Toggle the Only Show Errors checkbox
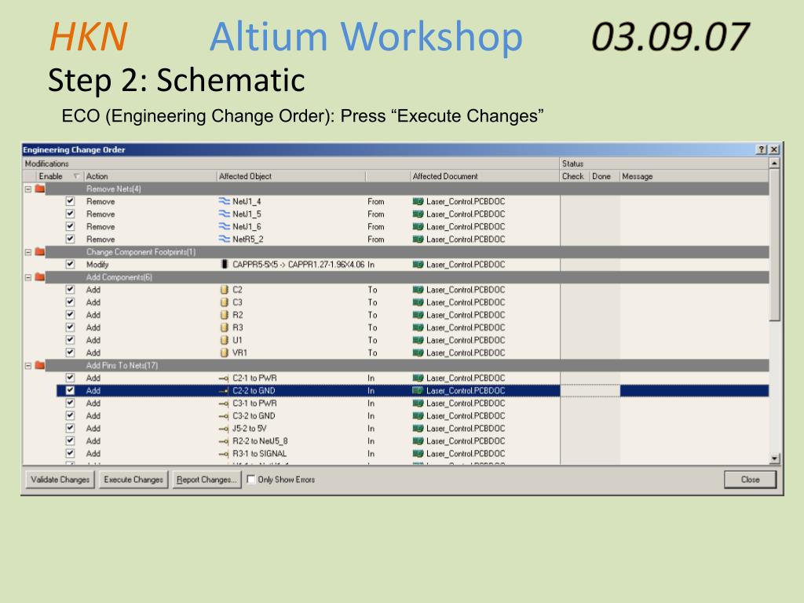This screenshot has width=804, height=603. [250, 480]
